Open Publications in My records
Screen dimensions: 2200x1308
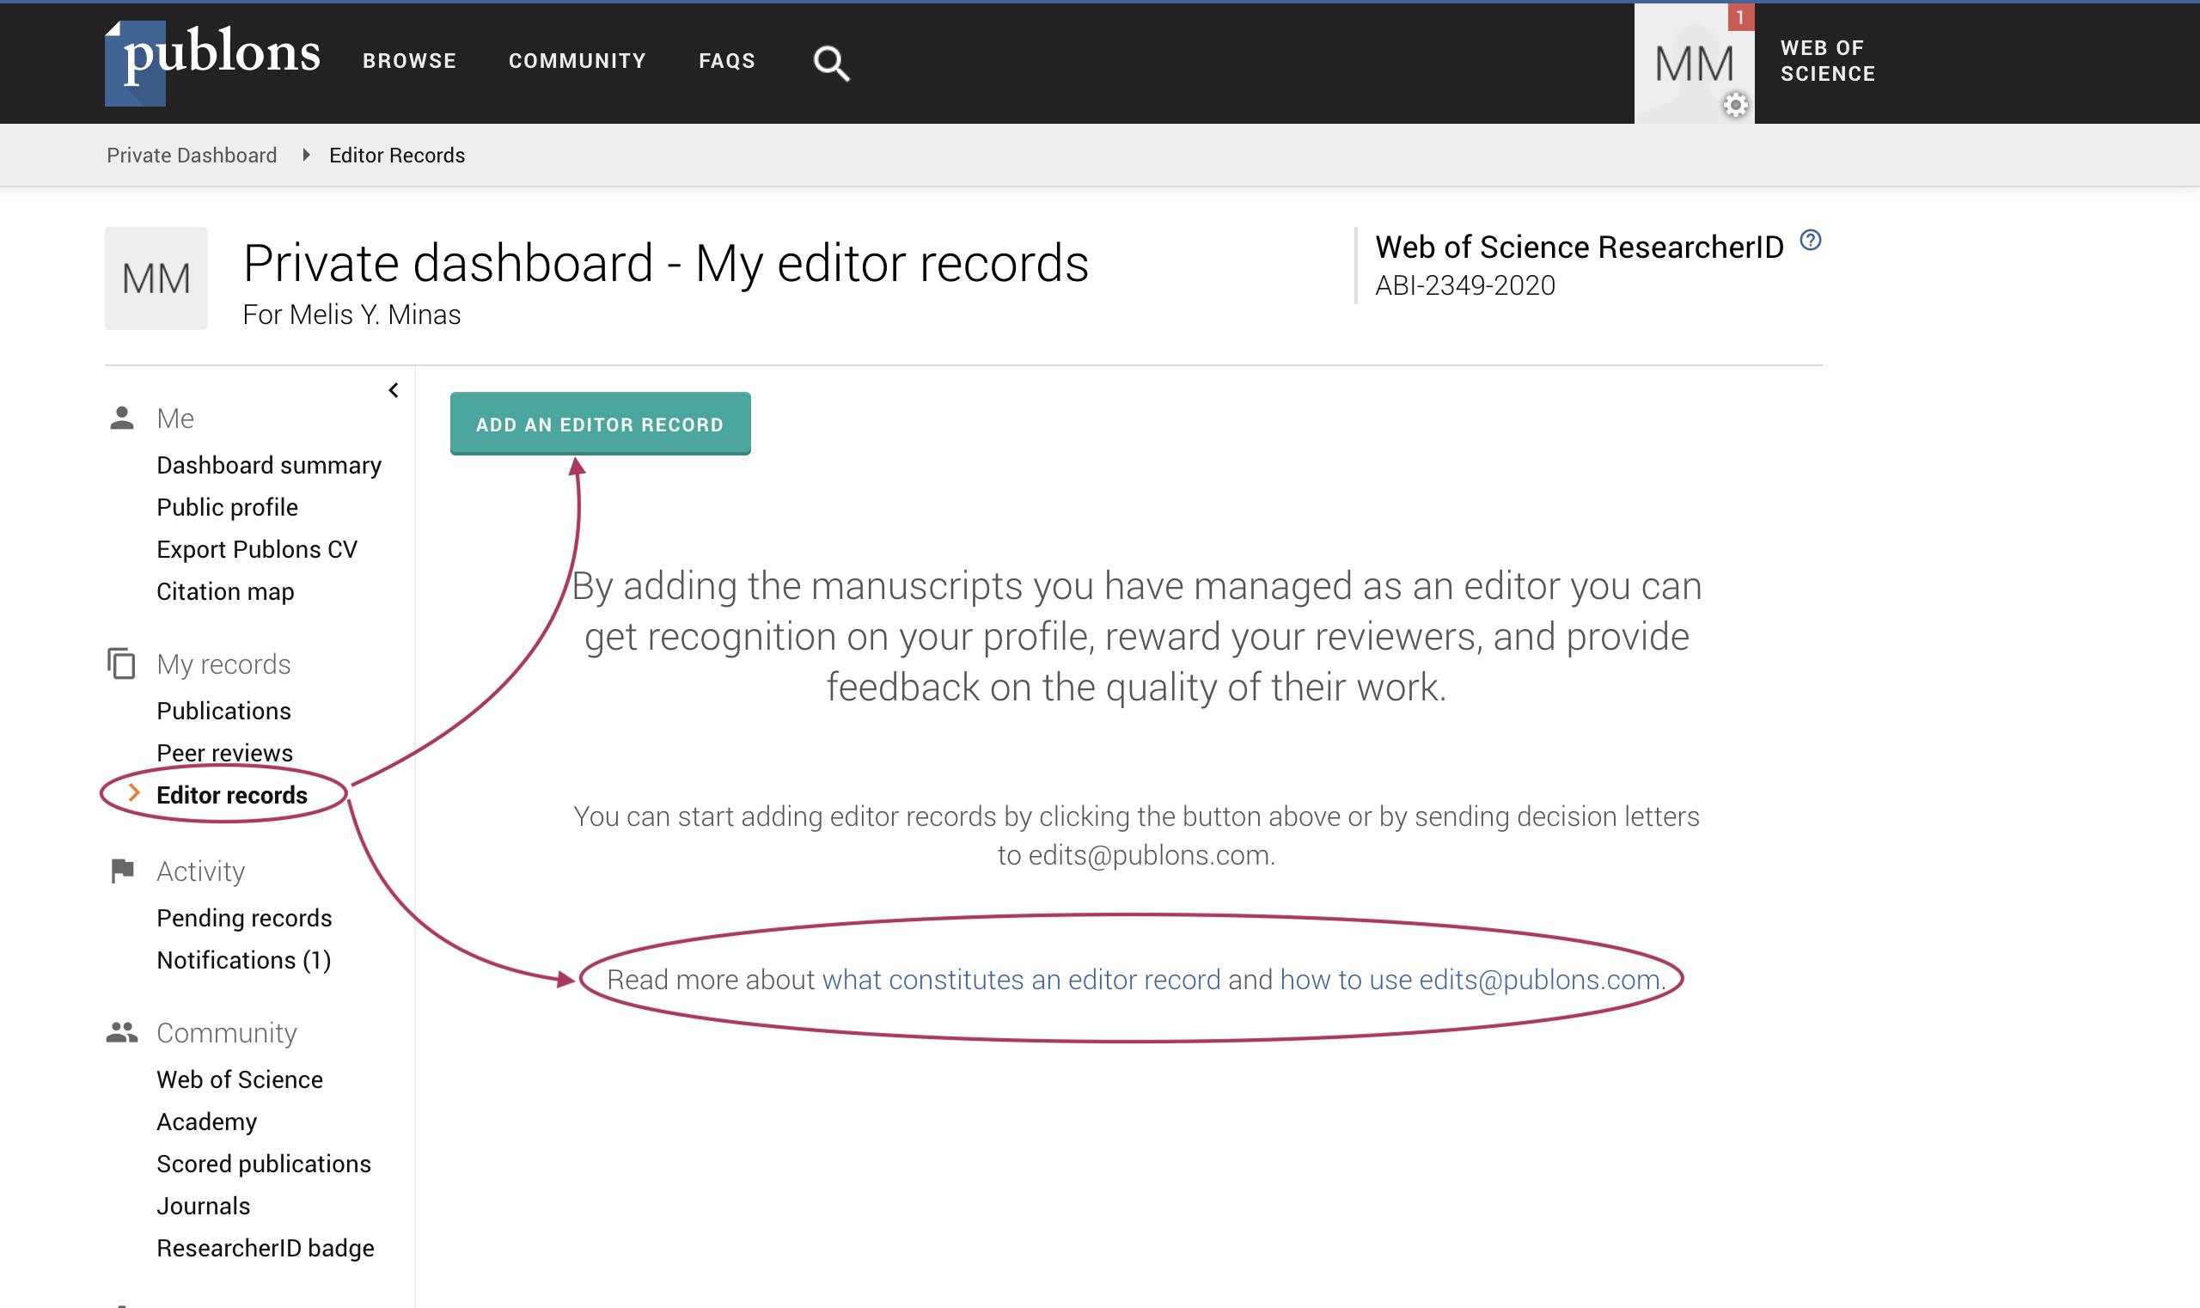(224, 712)
